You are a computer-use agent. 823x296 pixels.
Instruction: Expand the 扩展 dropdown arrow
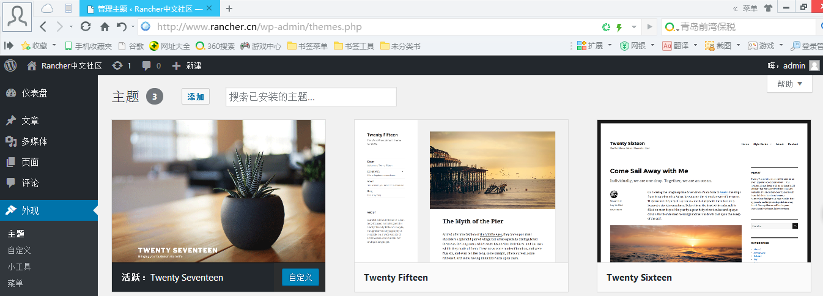610,45
